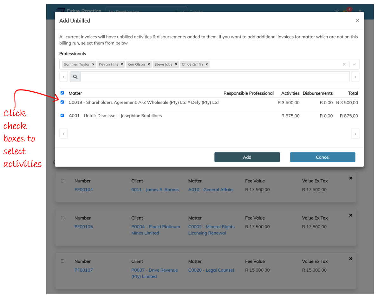The width and height of the screenshot is (378, 299).
Task: Click the matter search input field
Action: tap(215, 77)
